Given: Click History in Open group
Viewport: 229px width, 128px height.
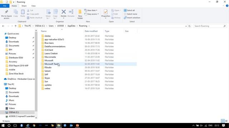Looking at the screenshot, I should click(x=116, y=18).
